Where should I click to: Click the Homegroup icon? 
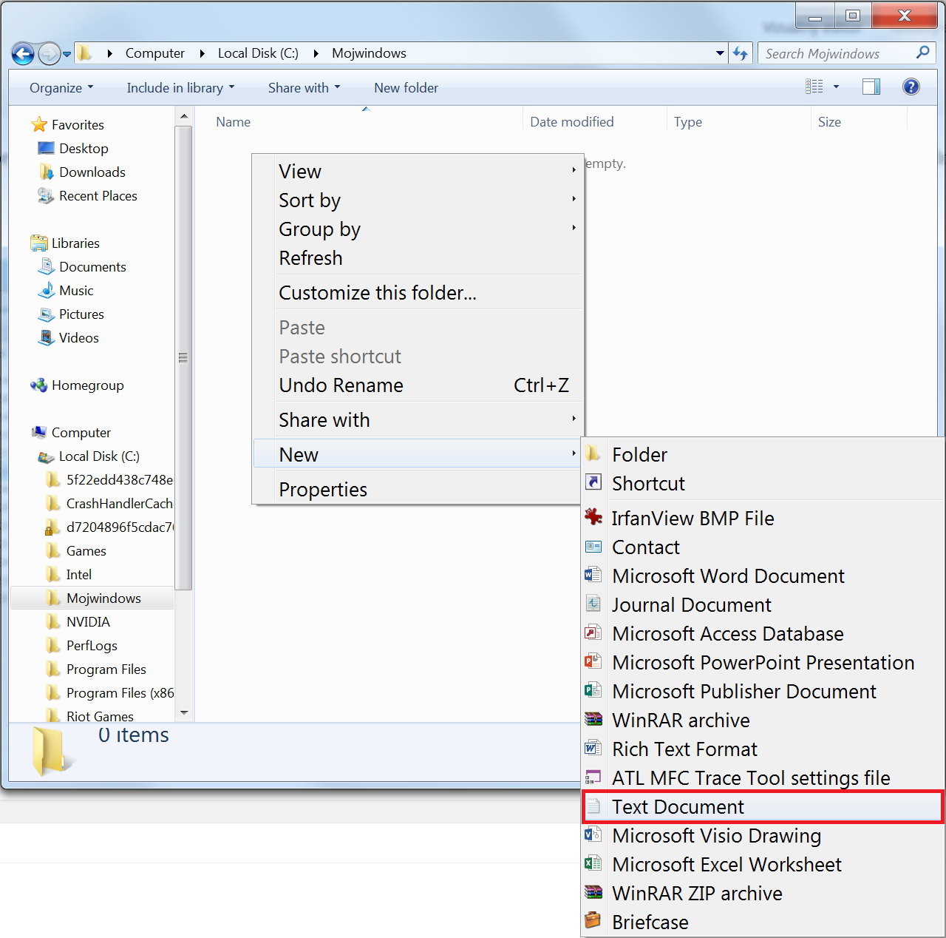pos(39,385)
